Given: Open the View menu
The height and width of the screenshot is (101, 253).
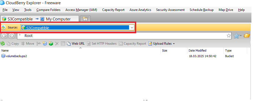Looking at the screenshot, I should click(16, 10).
